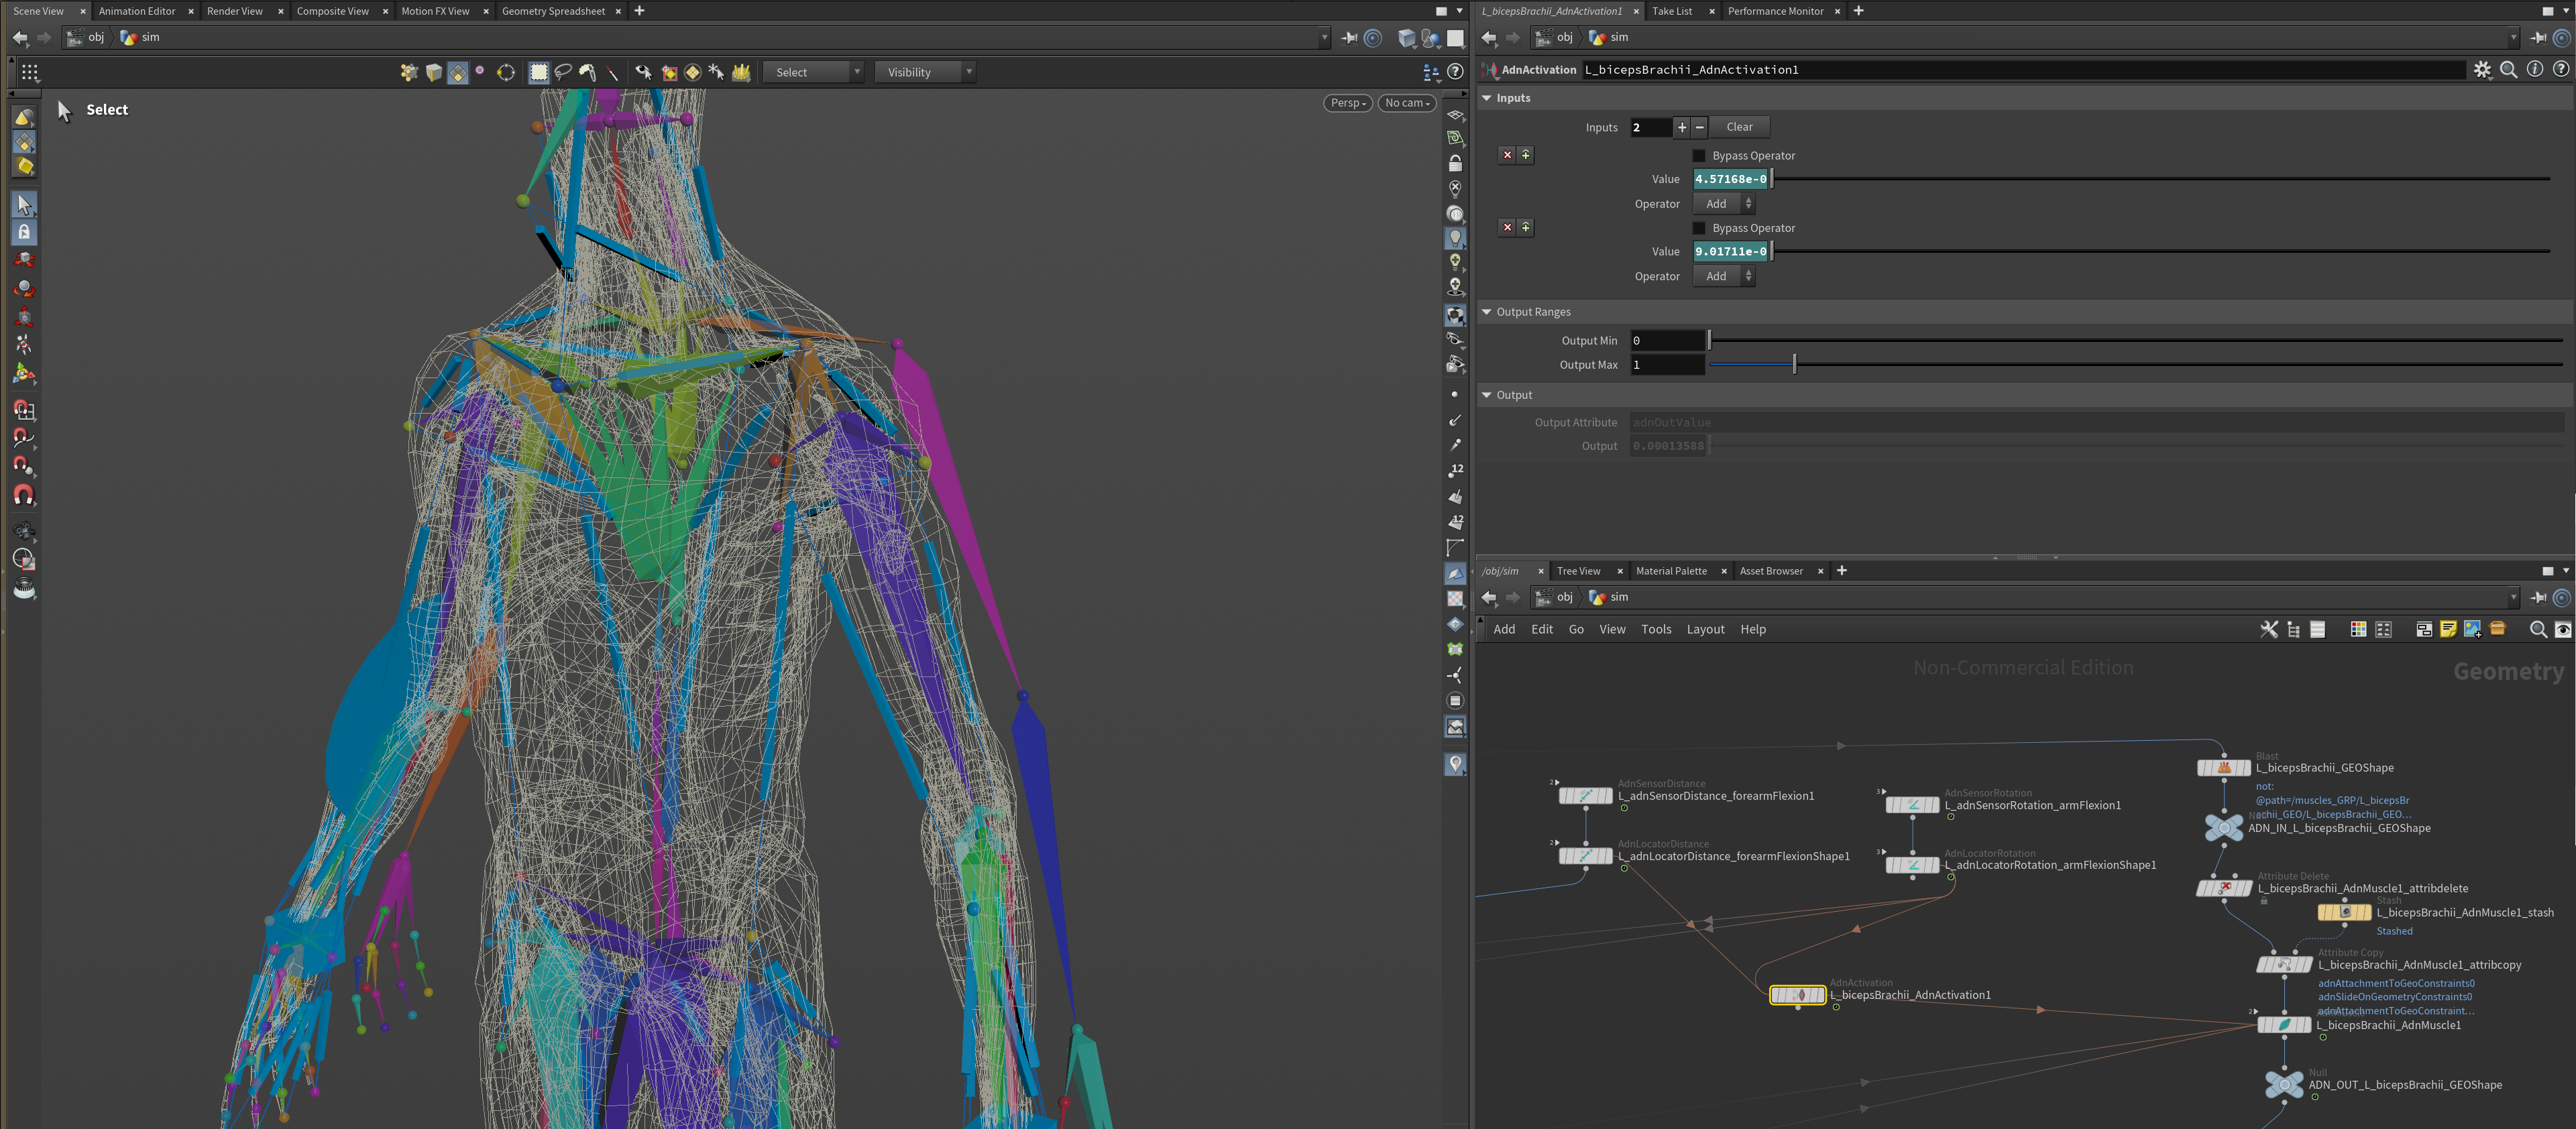The width and height of the screenshot is (2576, 1129).
Task: Click the magnifier in the network toolbar
Action: [2537, 629]
